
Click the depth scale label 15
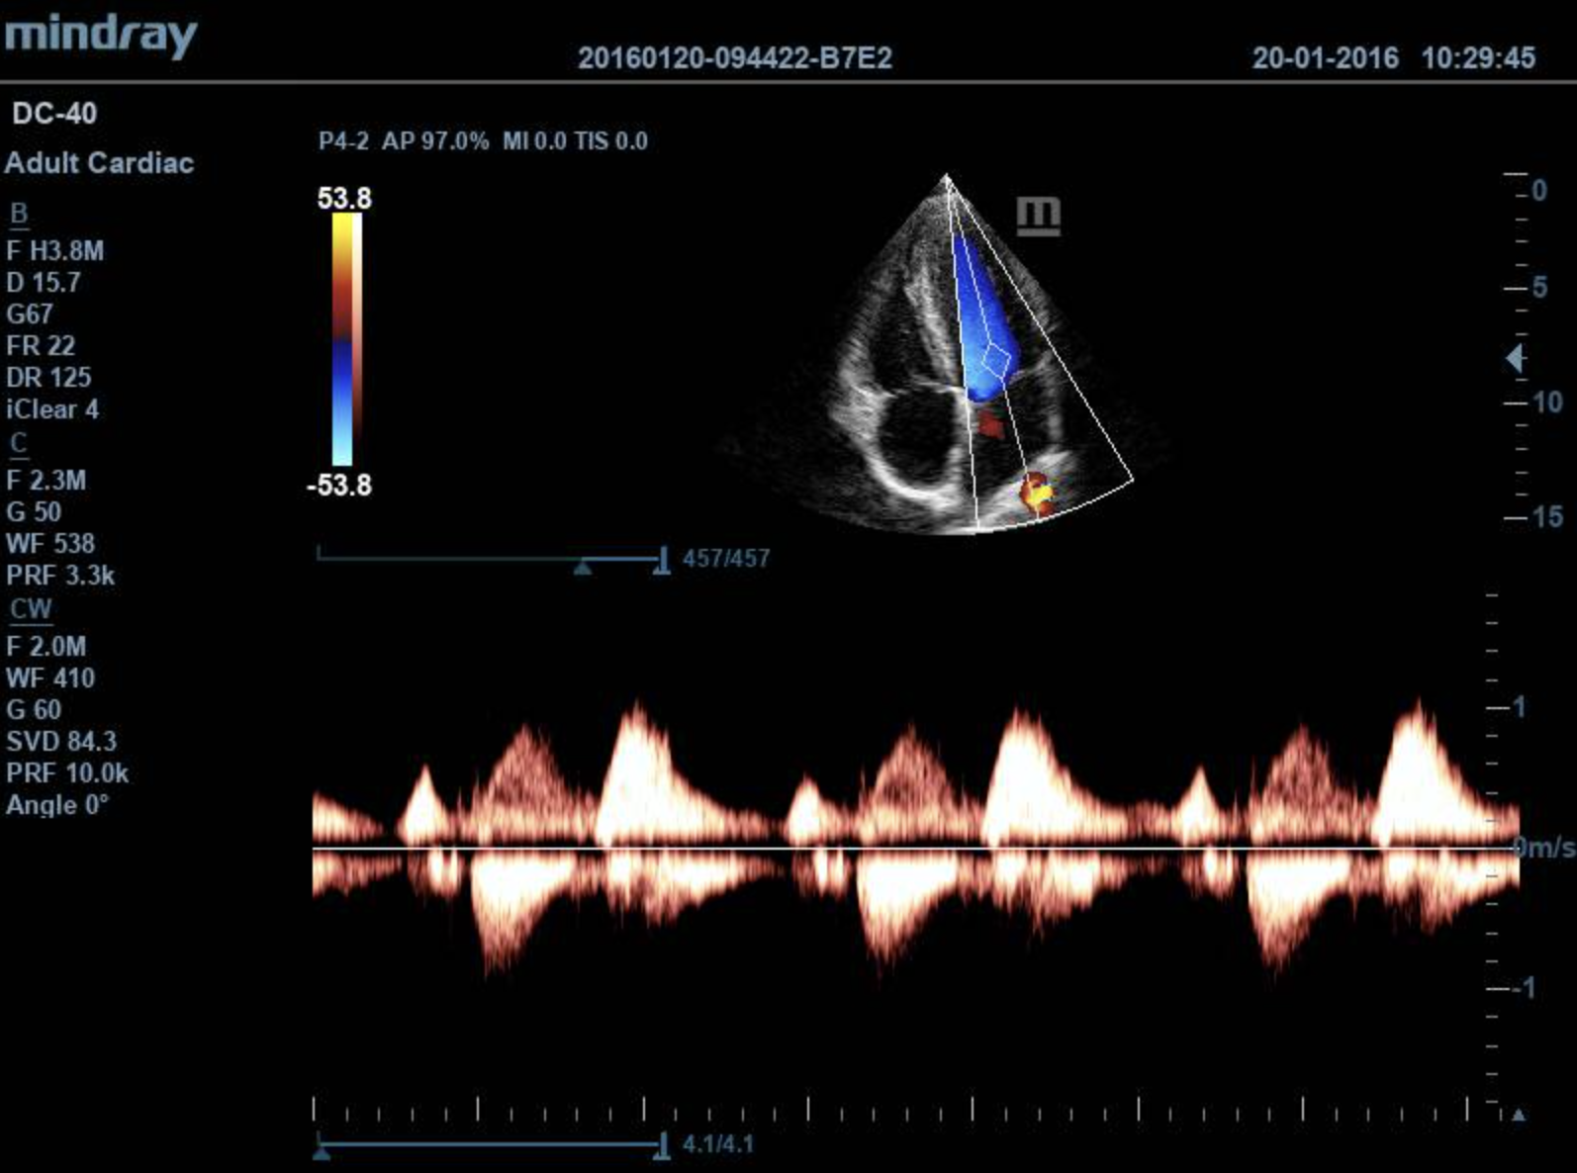click(1547, 517)
